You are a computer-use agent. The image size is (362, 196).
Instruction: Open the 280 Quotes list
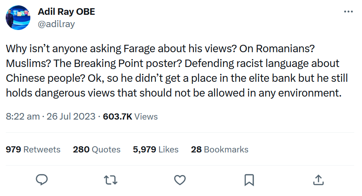pos(97,150)
